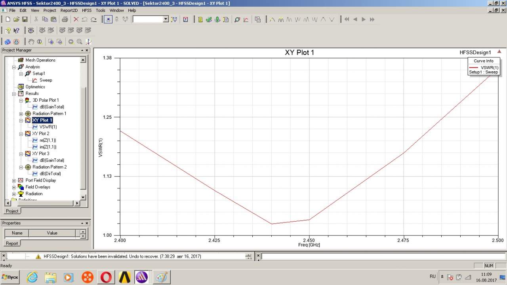Click the Zoom In magnifier icon

coord(51,42)
